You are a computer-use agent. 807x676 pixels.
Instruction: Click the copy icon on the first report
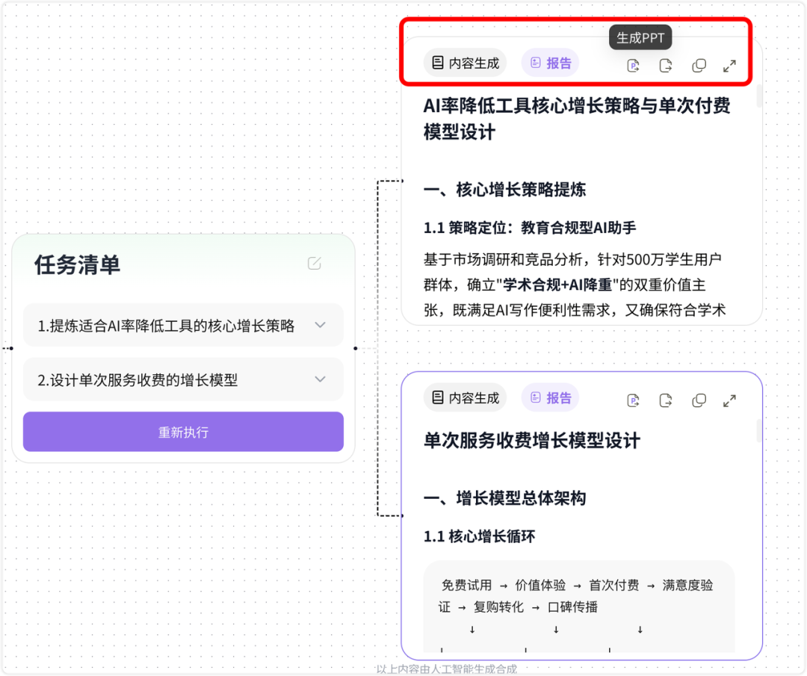point(698,65)
